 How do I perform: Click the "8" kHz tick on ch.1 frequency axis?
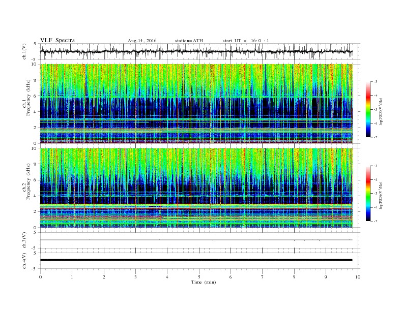pyautogui.click(x=36, y=80)
